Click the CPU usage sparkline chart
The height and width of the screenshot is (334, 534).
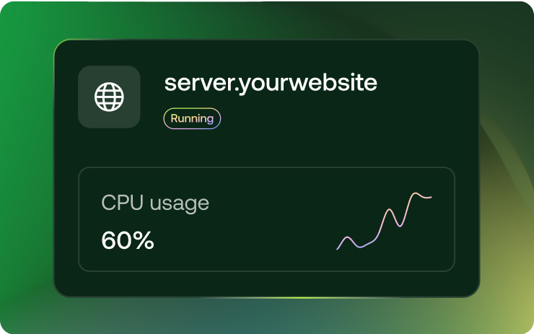[384, 221]
